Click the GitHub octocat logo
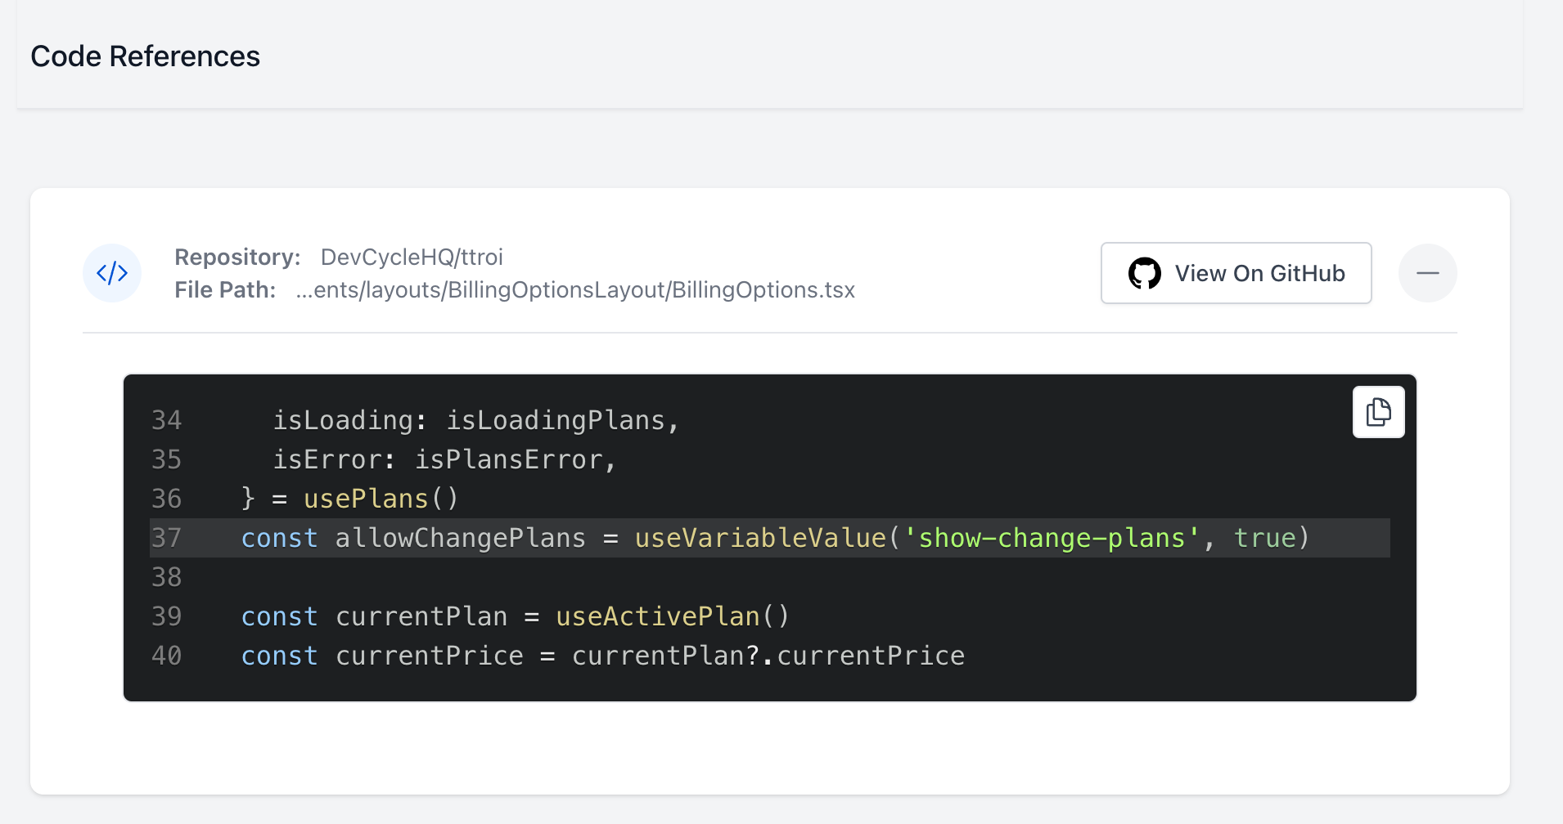The height and width of the screenshot is (824, 1563). coord(1144,273)
